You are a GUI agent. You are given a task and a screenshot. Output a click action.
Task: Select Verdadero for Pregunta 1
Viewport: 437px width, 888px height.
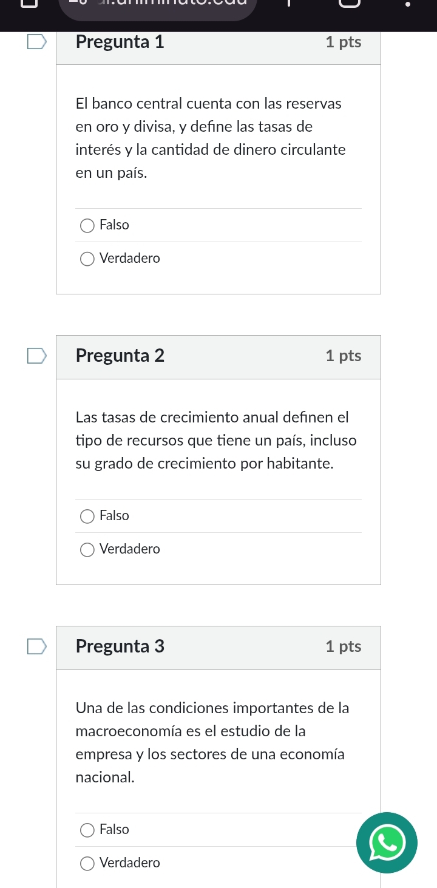[x=88, y=259]
